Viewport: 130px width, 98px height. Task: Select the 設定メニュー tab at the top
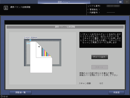64,2
